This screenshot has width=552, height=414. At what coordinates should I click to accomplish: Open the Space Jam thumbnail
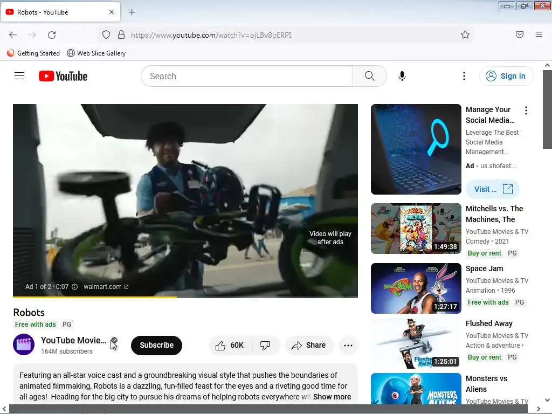tap(416, 288)
